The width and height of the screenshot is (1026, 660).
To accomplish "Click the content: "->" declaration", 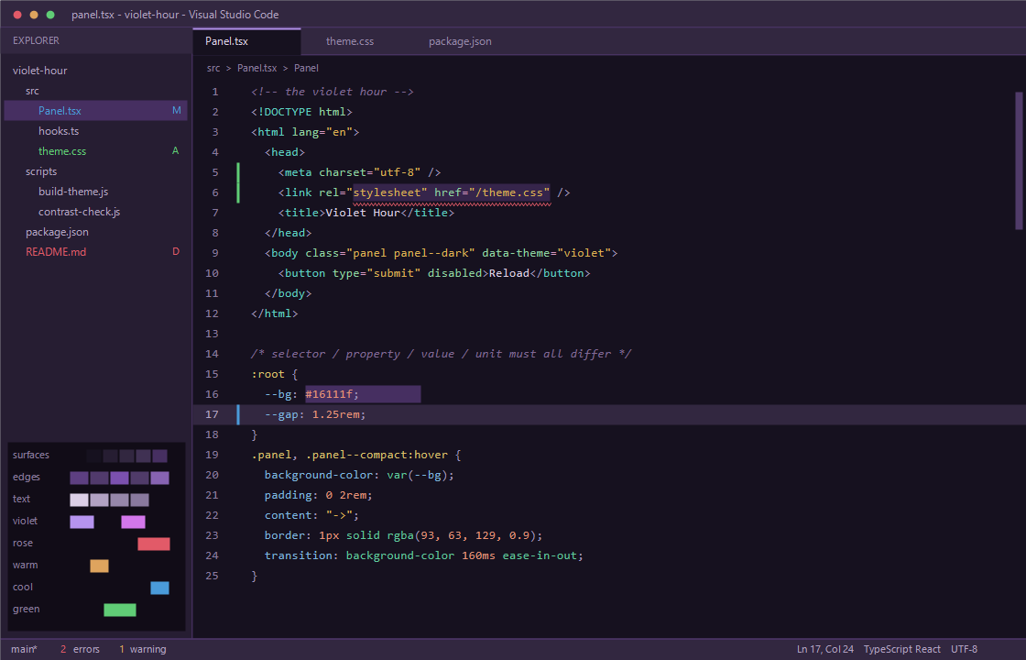I will click(x=312, y=515).
